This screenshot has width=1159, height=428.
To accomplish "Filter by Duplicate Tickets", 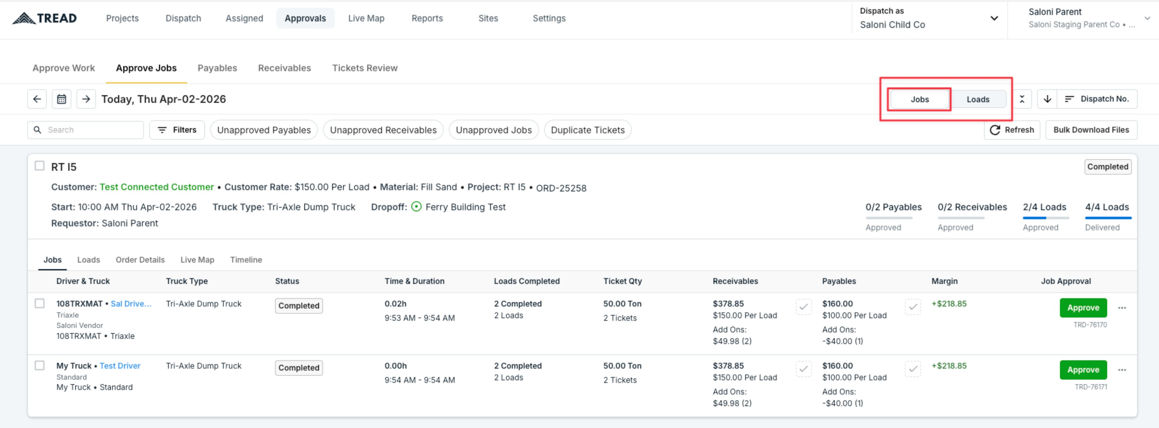I will (x=588, y=130).
